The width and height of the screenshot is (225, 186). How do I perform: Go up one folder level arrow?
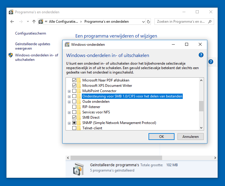coord(34,22)
